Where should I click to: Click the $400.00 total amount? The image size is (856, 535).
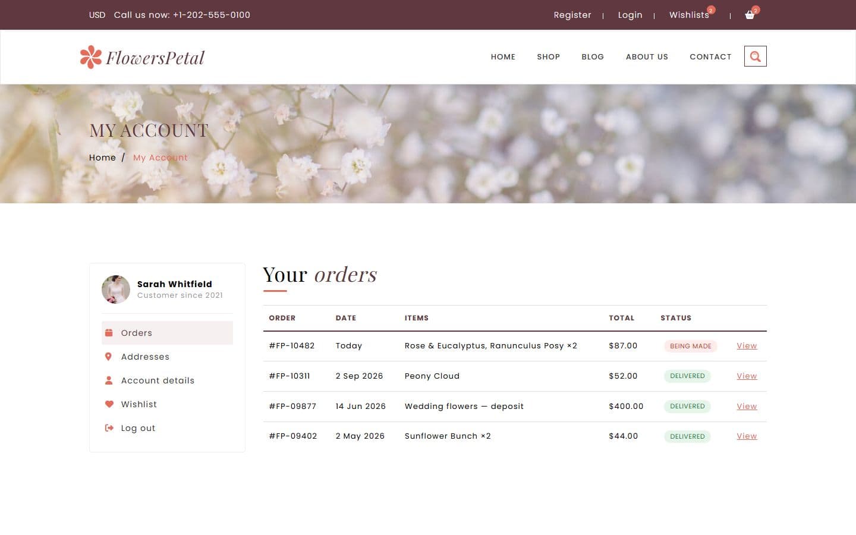pos(626,407)
